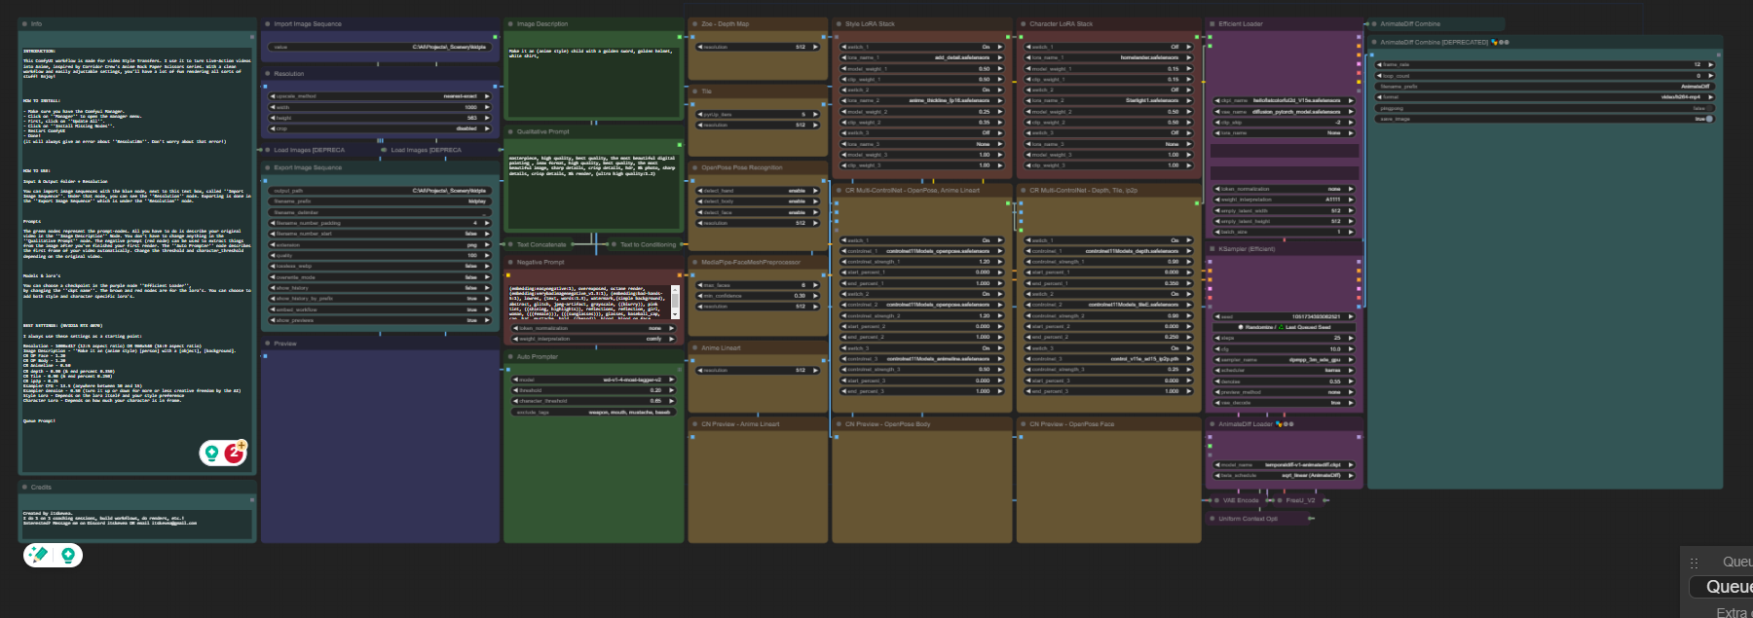Open the extension dropdown showing png
This screenshot has height=618, width=1753.
[x=381, y=244]
